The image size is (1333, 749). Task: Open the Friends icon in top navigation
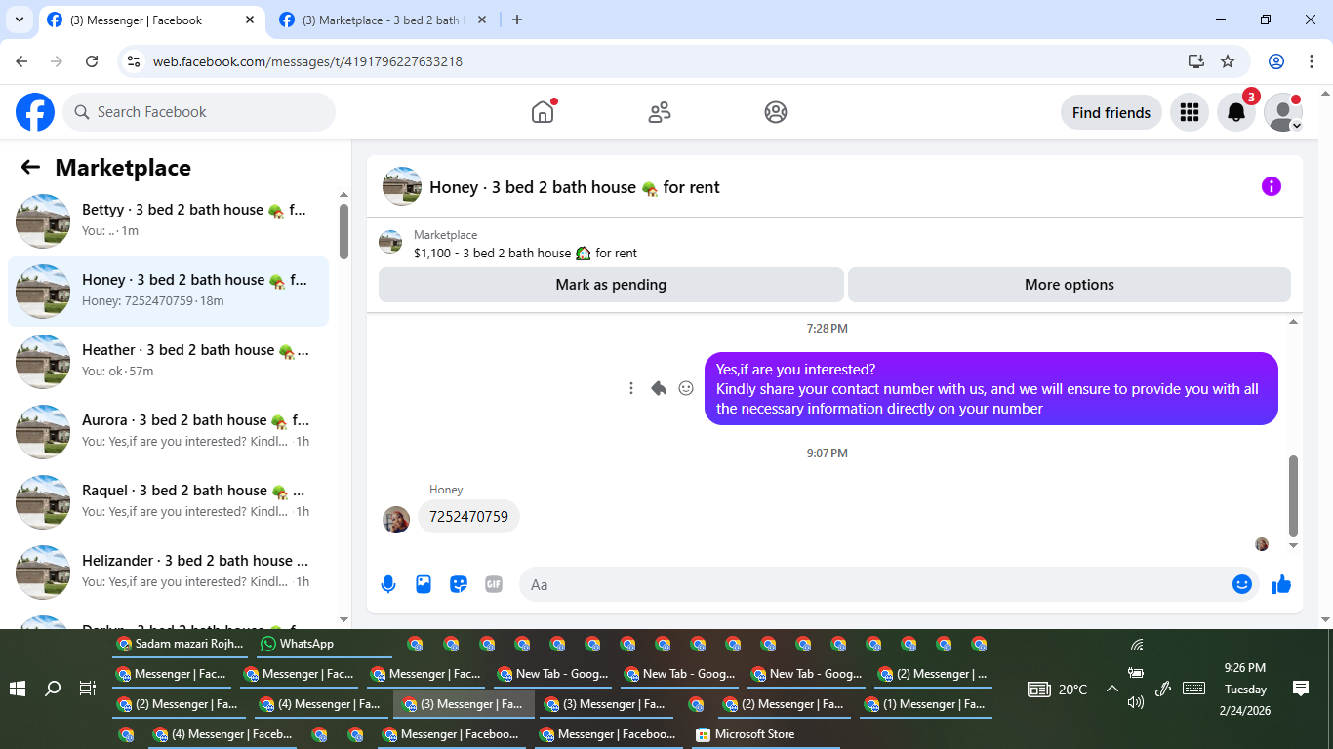point(660,112)
